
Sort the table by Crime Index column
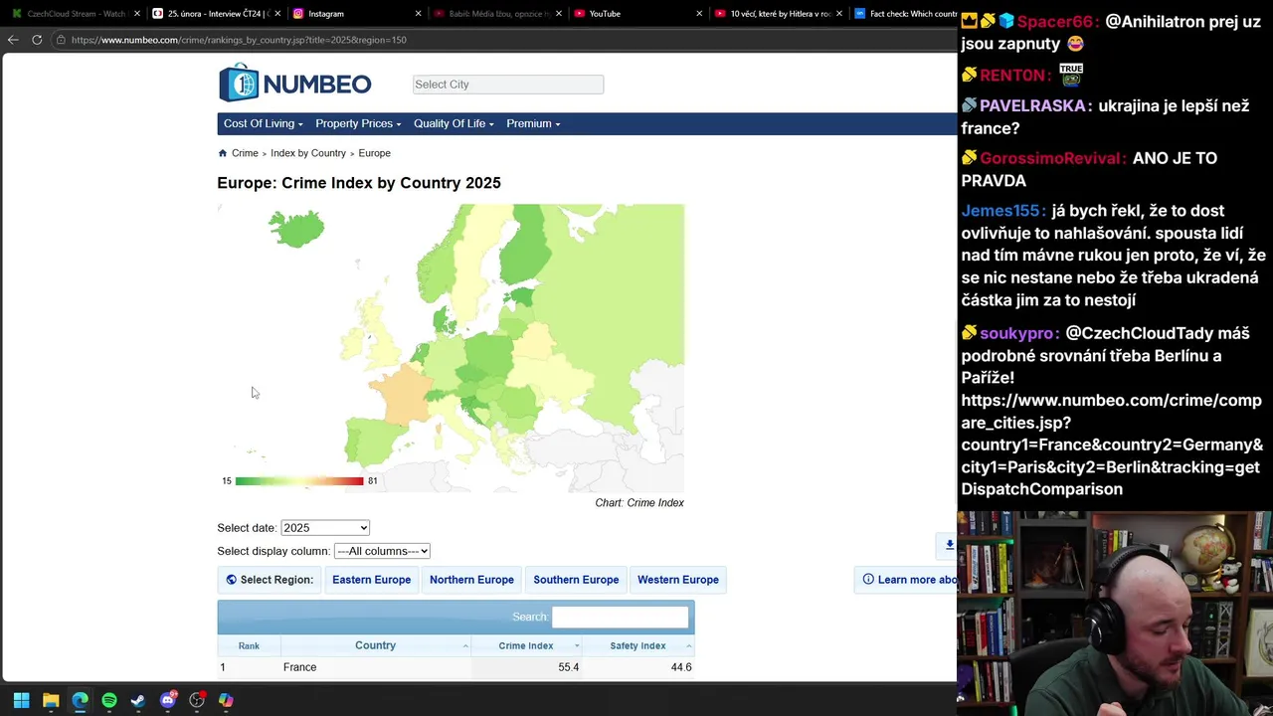point(526,645)
